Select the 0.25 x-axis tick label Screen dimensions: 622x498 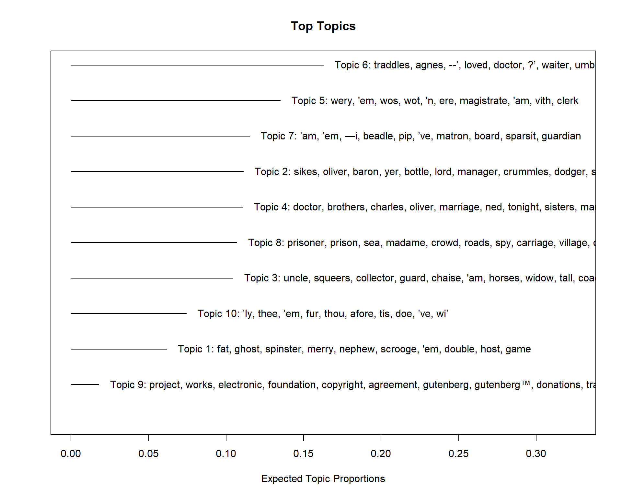coord(458,454)
